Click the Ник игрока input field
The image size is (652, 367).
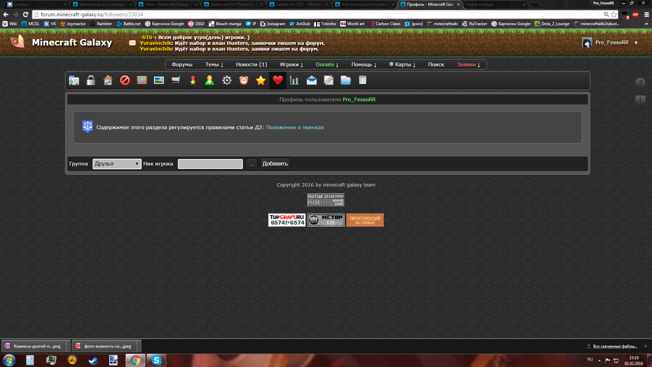click(210, 164)
